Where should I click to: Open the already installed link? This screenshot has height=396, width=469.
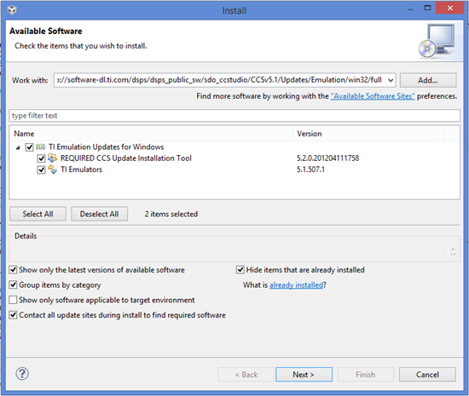click(x=296, y=285)
